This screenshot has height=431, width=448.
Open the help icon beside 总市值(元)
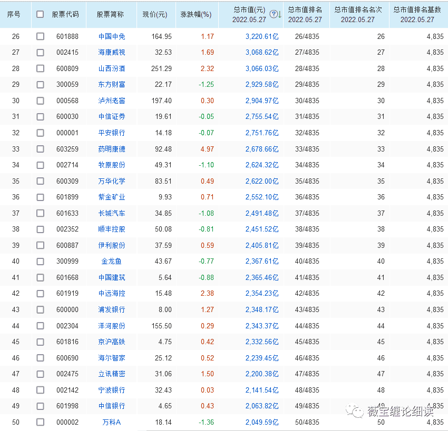pyautogui.click(x=274, y=14)
